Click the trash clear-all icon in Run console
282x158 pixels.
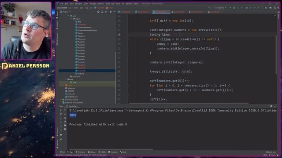point(65,129)
